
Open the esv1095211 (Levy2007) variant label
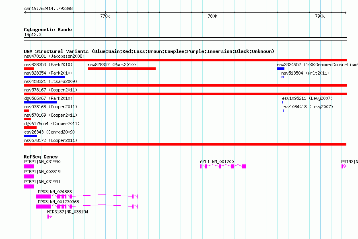(x=307, y=98)
